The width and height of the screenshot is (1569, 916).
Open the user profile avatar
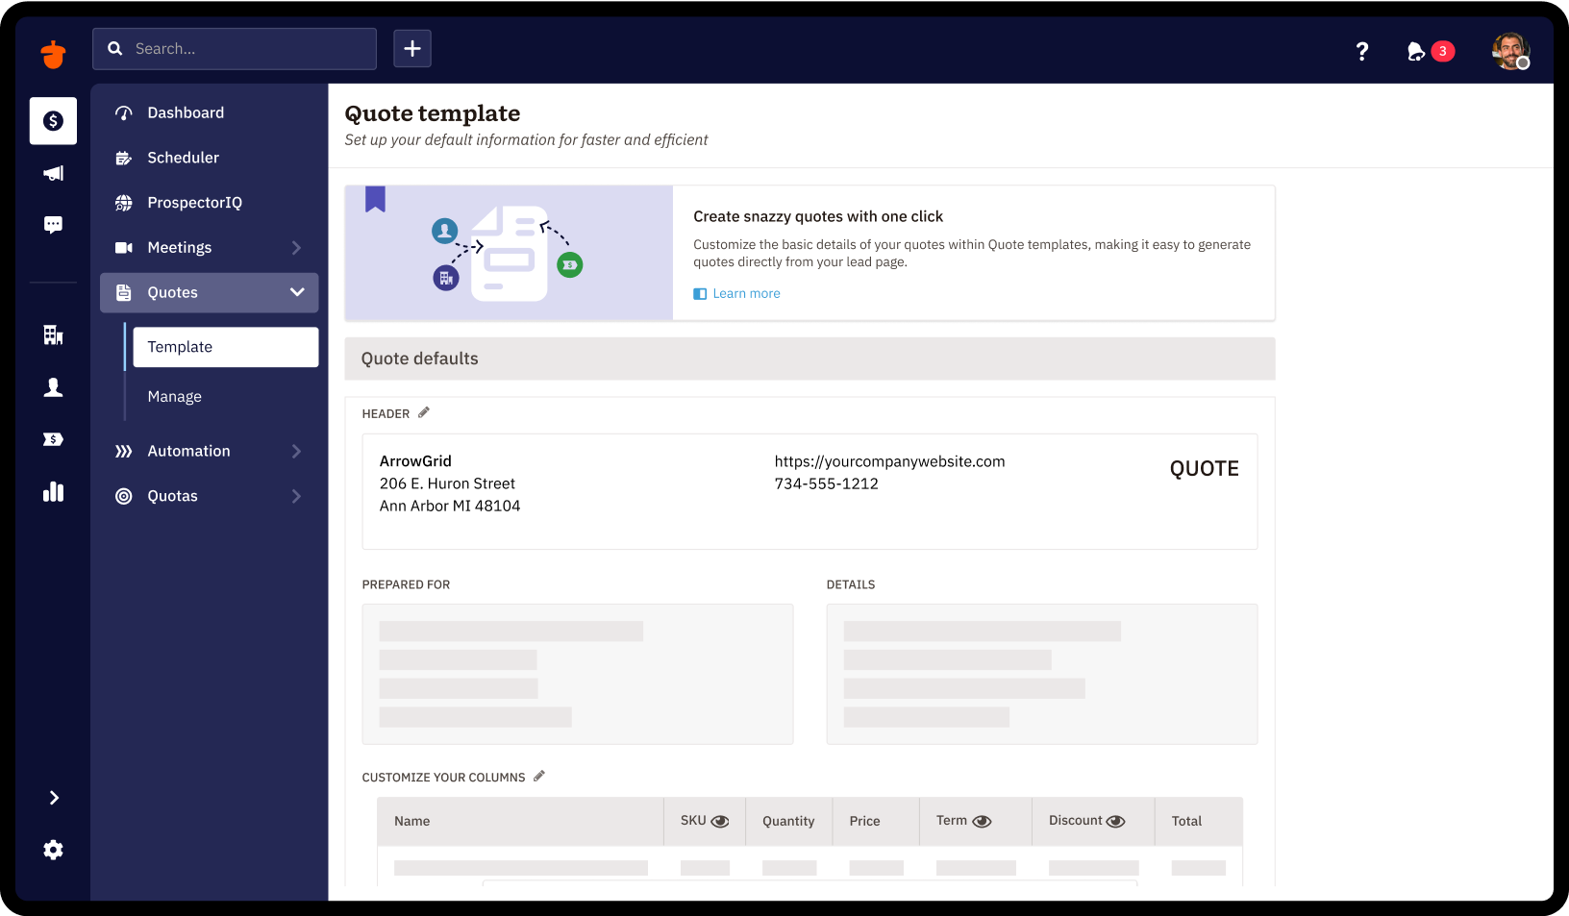(1509, 51)
